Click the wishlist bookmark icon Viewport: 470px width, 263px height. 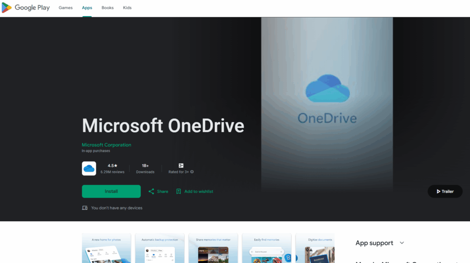tap(179, 191)
